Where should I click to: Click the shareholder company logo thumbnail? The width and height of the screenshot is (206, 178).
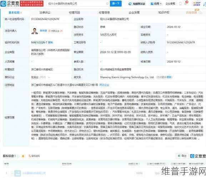coord(17,173)
